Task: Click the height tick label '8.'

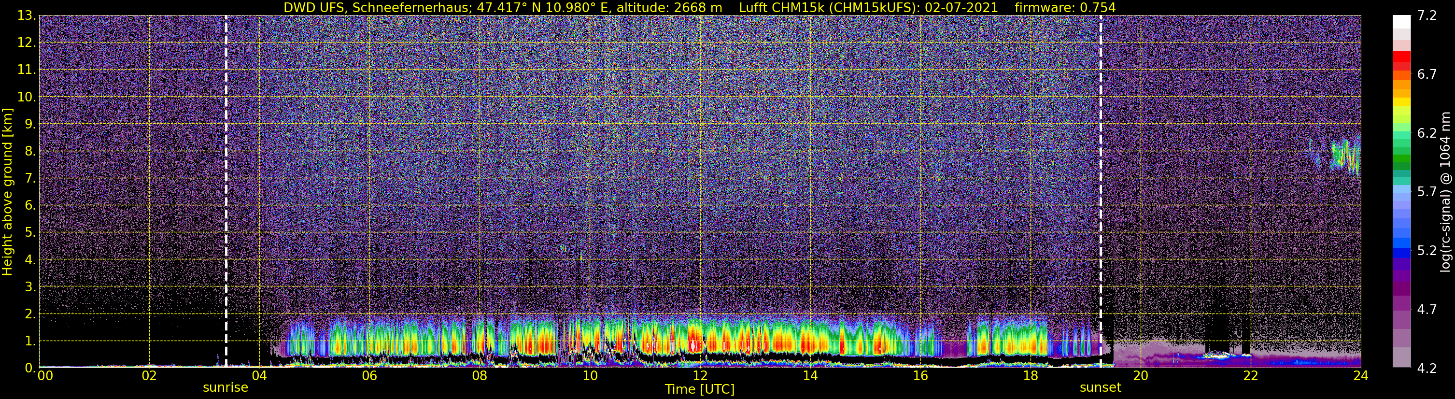Action: tap(30, 151)
